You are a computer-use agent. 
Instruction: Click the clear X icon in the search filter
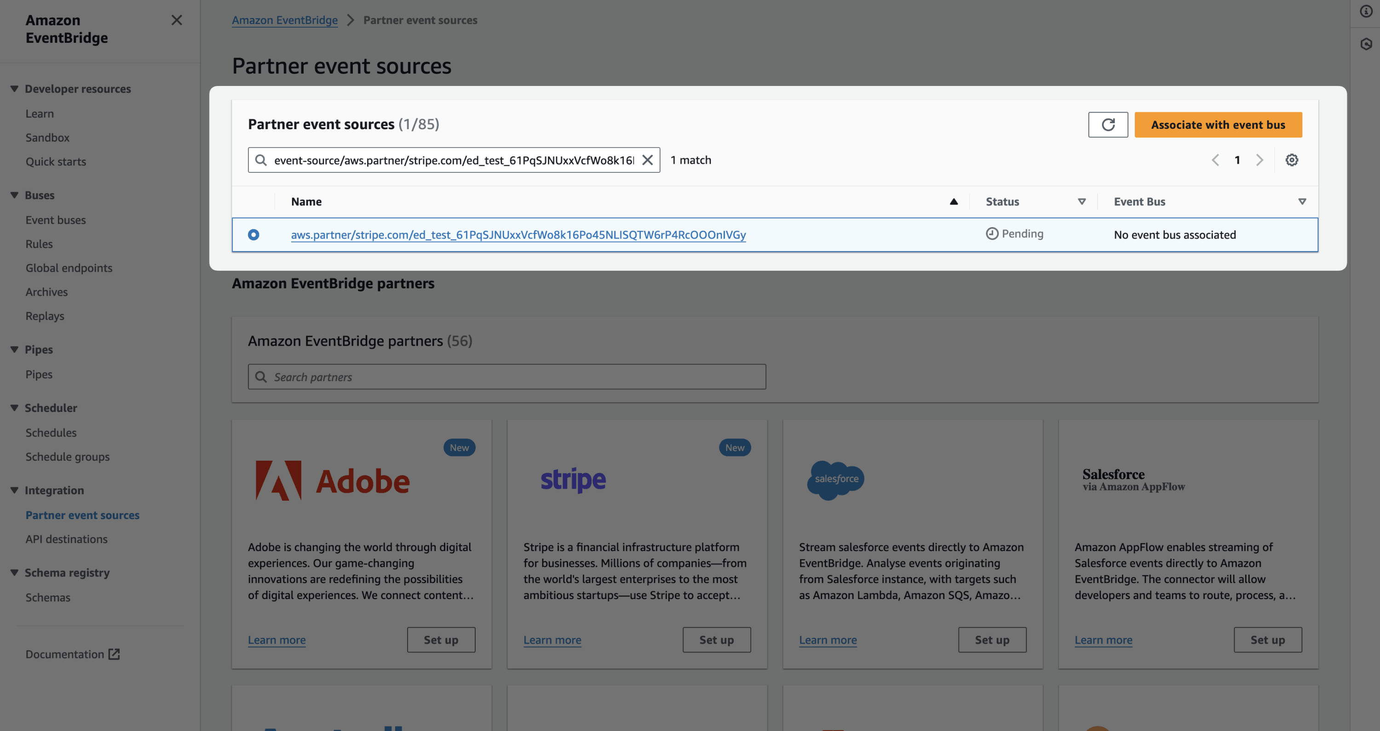648,159
